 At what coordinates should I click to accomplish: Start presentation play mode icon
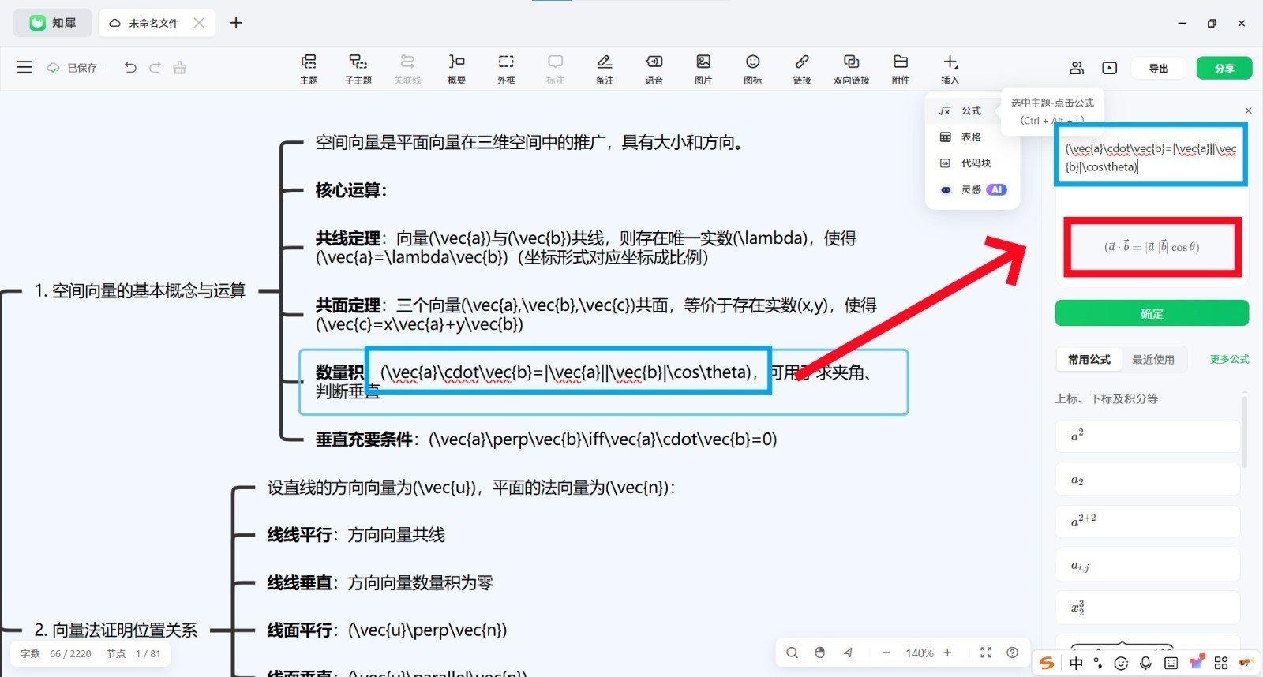[1110, 68]
